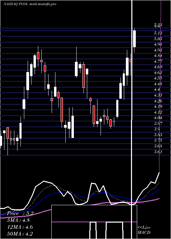Click the 12MA : 4.6 legend entry

click(x=20, y=227)
